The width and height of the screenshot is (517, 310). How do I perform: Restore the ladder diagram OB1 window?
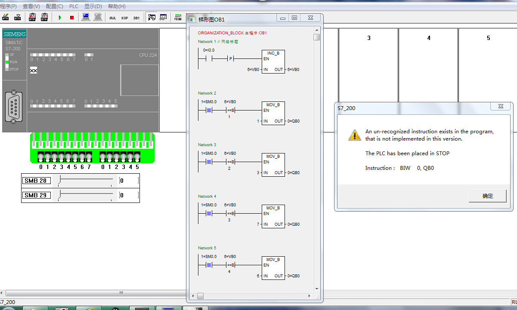[x=294, y=18]
